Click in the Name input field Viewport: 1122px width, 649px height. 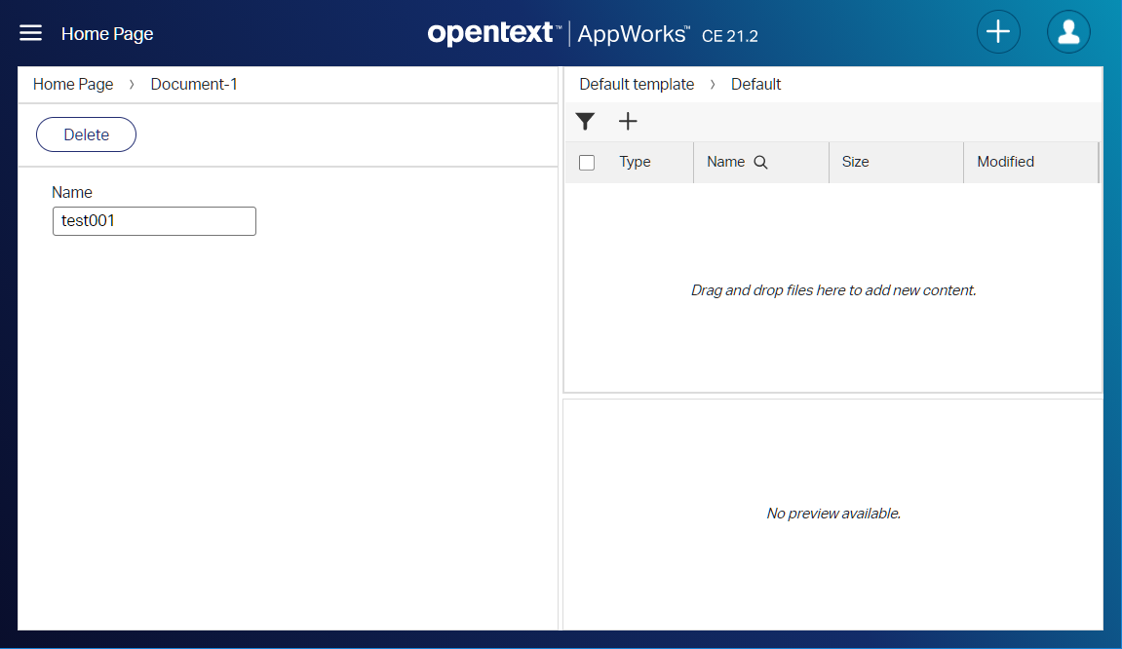coord(154,221)
